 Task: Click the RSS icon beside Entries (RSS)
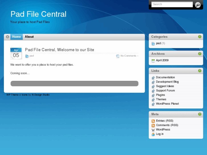(x=153, y=121)
